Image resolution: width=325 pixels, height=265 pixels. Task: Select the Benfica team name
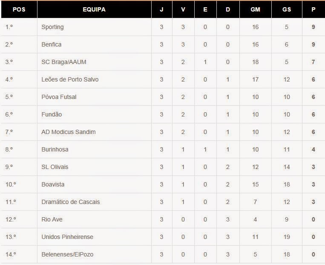pyautogui.click(x=52, y=44)
